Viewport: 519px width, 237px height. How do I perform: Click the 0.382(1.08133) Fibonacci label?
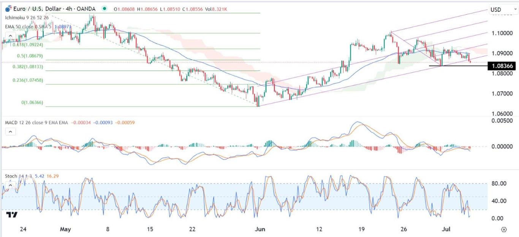[27, 66]
